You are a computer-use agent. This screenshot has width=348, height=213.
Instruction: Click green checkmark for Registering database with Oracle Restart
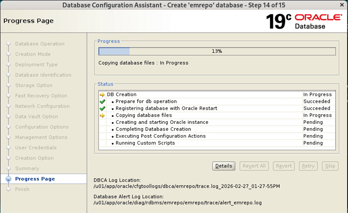(102, 108)
